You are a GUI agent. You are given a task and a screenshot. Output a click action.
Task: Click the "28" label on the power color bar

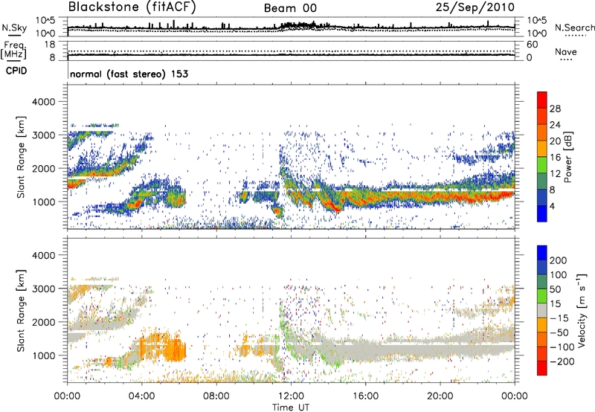point(555,109)
